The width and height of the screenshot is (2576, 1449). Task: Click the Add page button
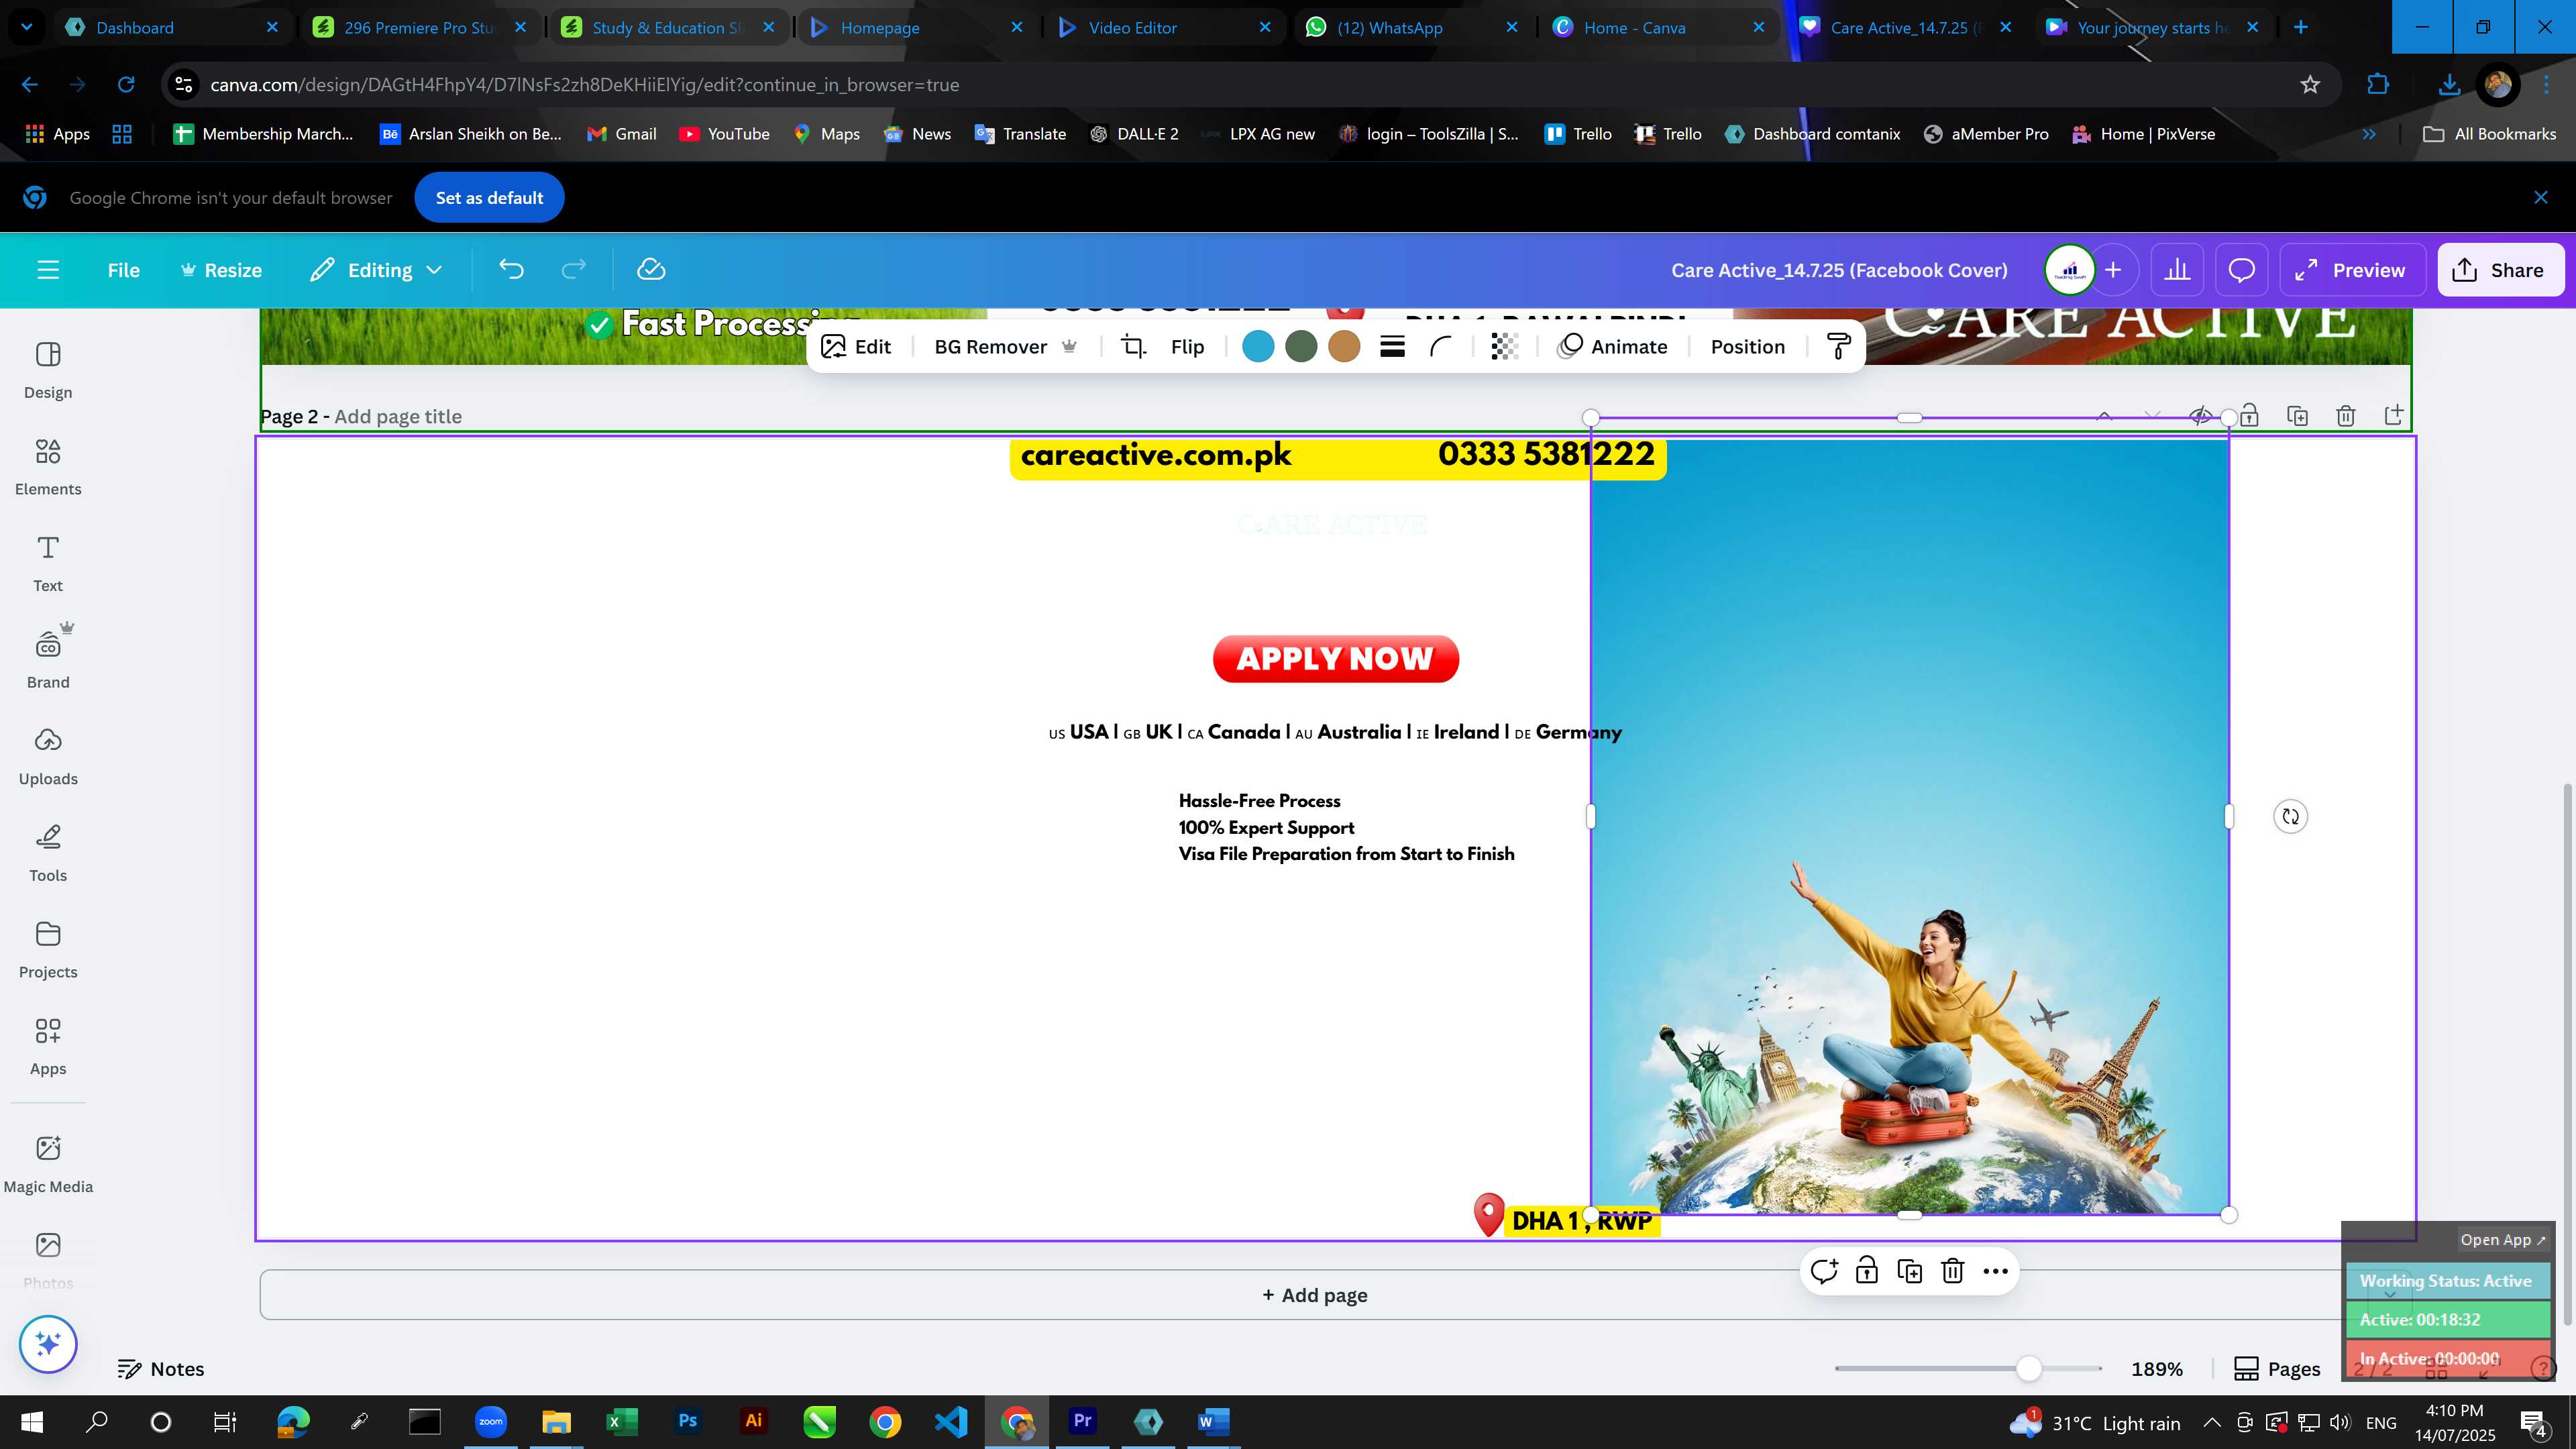1314,1295
